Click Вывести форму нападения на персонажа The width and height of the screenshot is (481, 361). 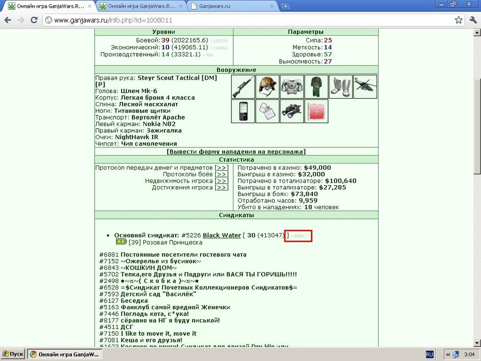click(236, 152)
